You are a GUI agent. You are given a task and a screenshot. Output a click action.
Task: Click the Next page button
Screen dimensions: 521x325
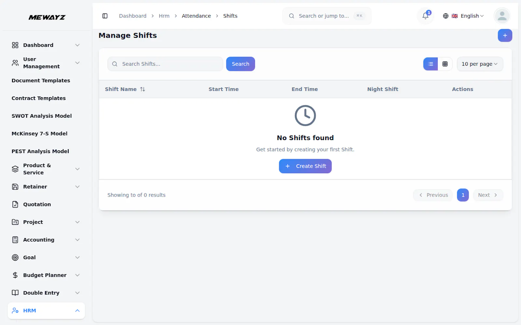[488, 195]
